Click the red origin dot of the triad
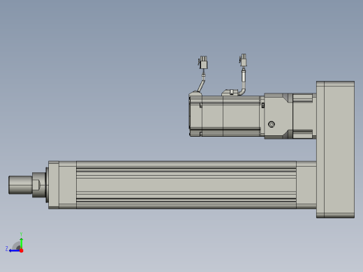The height and width of the screenshot is (272, 363). click(22, 250)
